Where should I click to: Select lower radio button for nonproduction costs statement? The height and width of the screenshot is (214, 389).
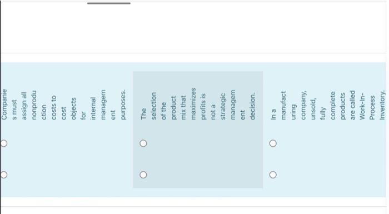[3, 175]
